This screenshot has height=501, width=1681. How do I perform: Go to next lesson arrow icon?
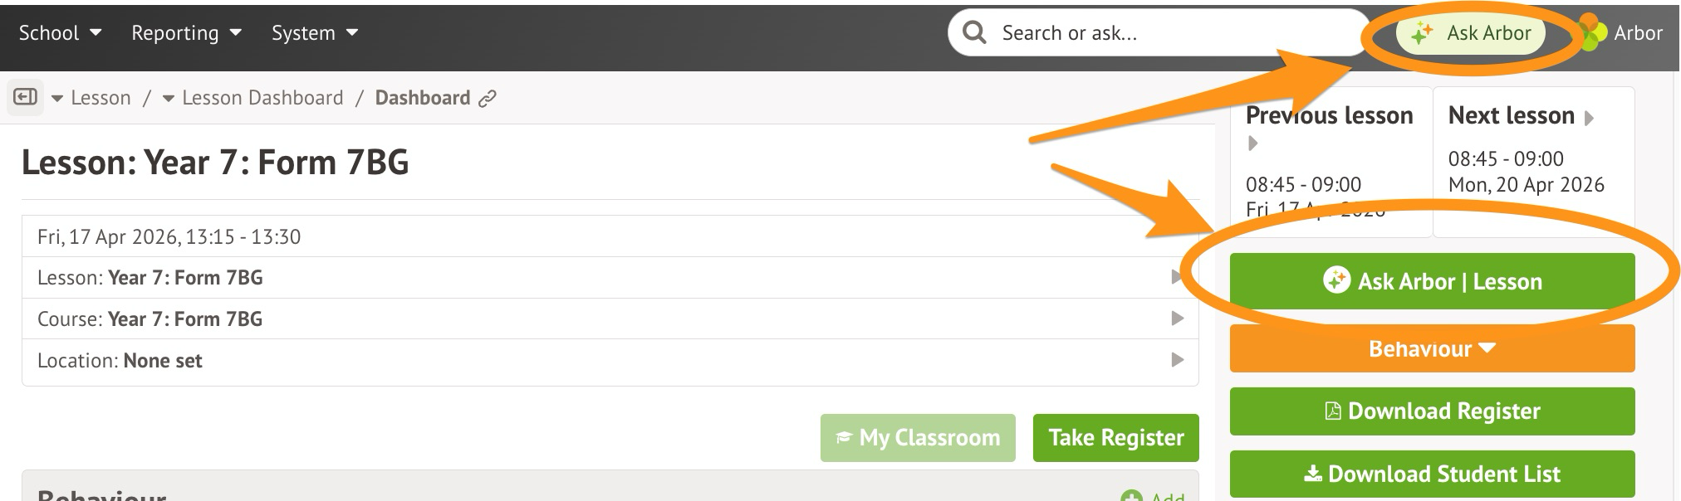coord(1589,118)
